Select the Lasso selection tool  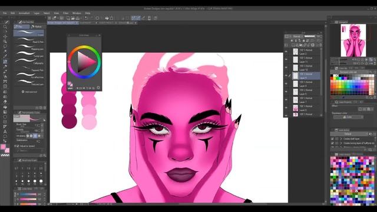[x=5, y=46]
